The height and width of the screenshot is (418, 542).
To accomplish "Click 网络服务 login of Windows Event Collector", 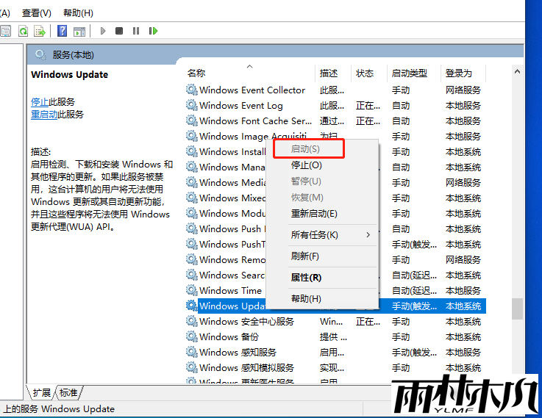I will [463, 90].
